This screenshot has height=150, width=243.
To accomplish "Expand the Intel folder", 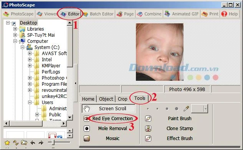I will [x=30, y=59].
